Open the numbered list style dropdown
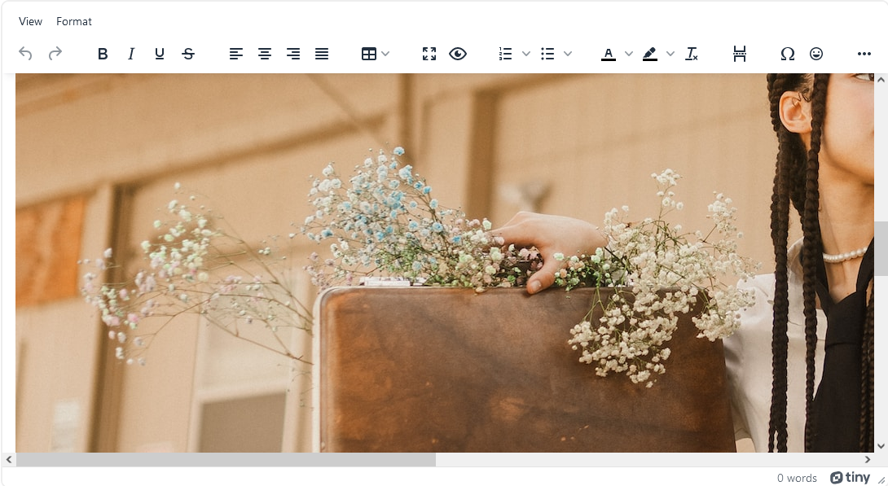This screenshot has width=888, height=486. 525,54
